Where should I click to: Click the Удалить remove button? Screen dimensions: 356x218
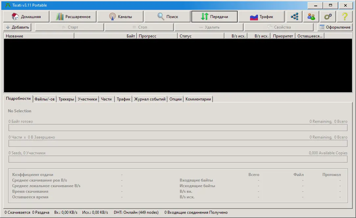pyautogui.click(x=209, y=27)
